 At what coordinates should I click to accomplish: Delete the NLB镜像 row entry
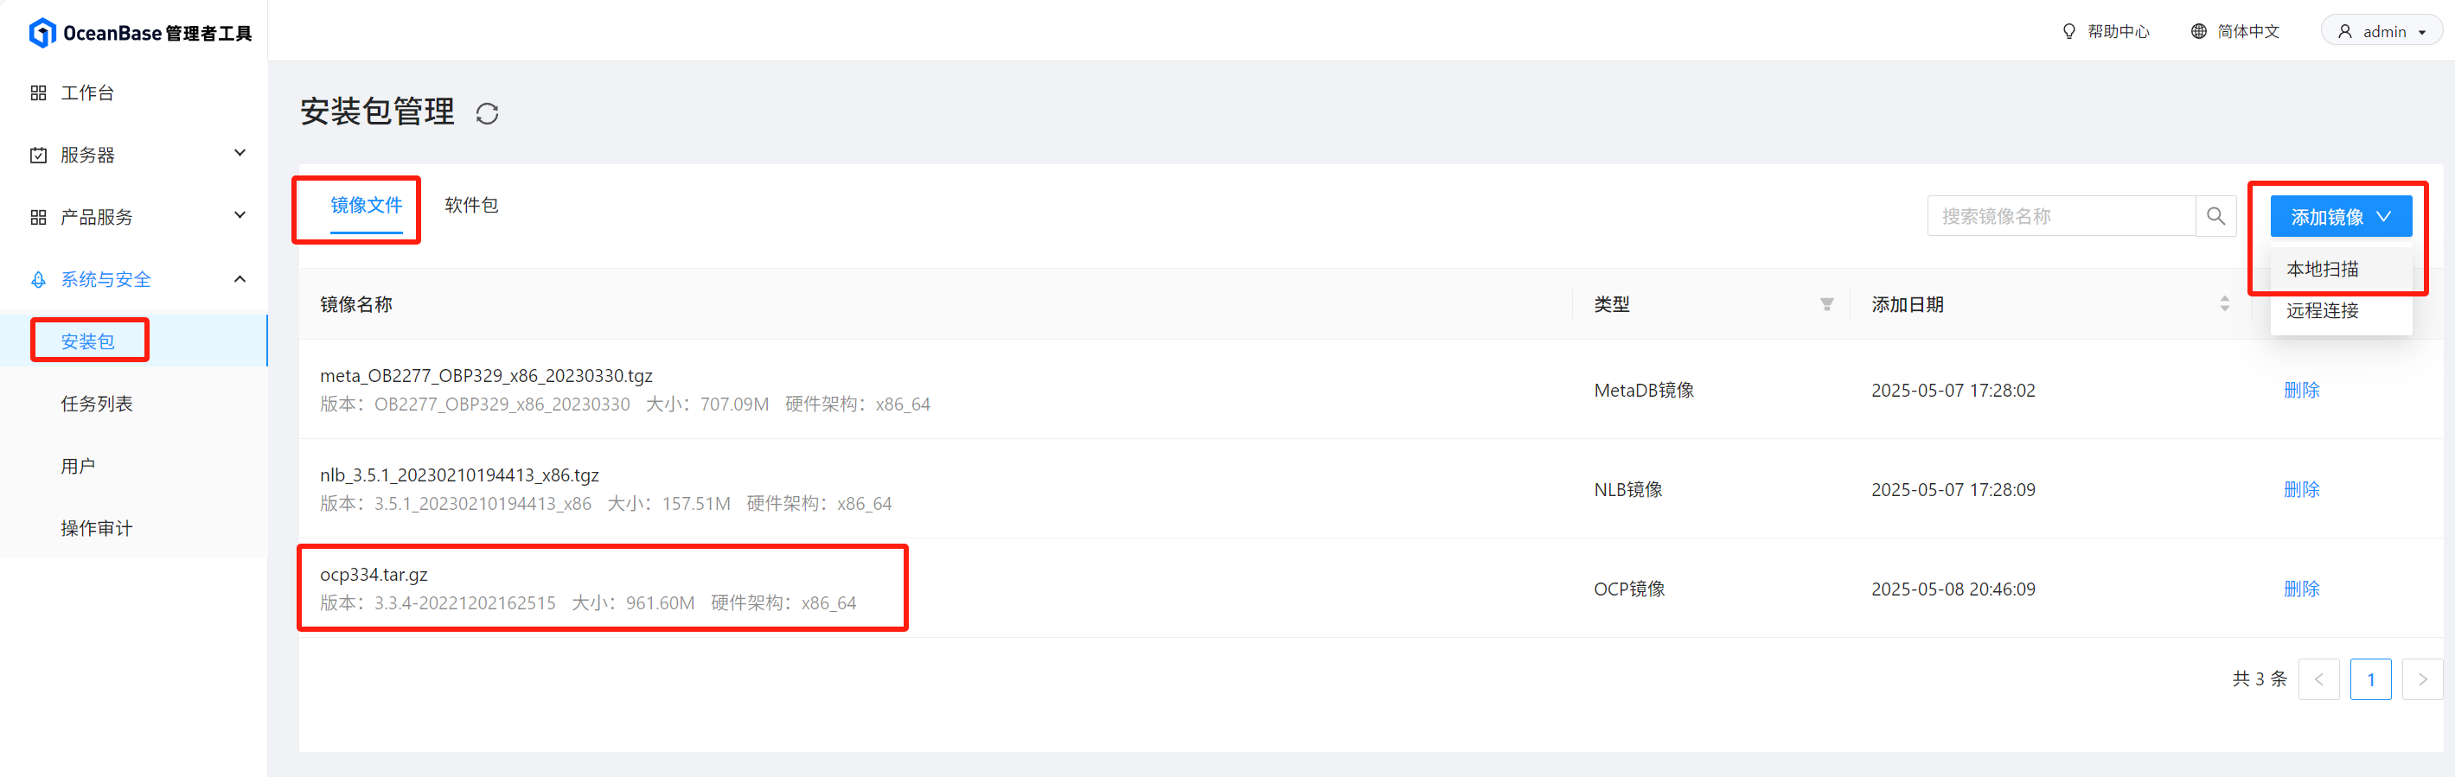2302,490
